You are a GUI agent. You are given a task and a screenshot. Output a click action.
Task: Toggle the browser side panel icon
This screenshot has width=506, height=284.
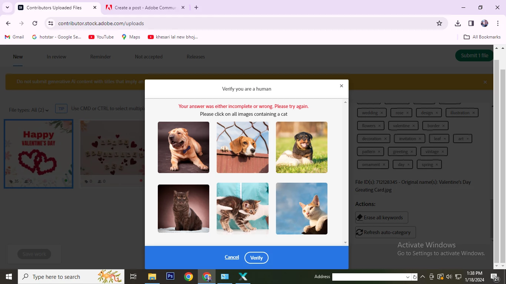[x=471, y=23]
